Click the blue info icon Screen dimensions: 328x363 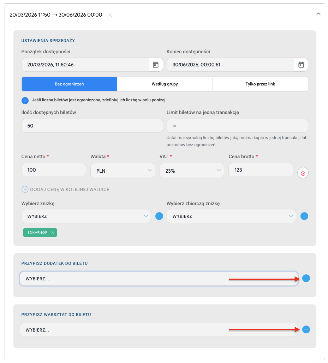pyautogui.click(x=25, y=101)
